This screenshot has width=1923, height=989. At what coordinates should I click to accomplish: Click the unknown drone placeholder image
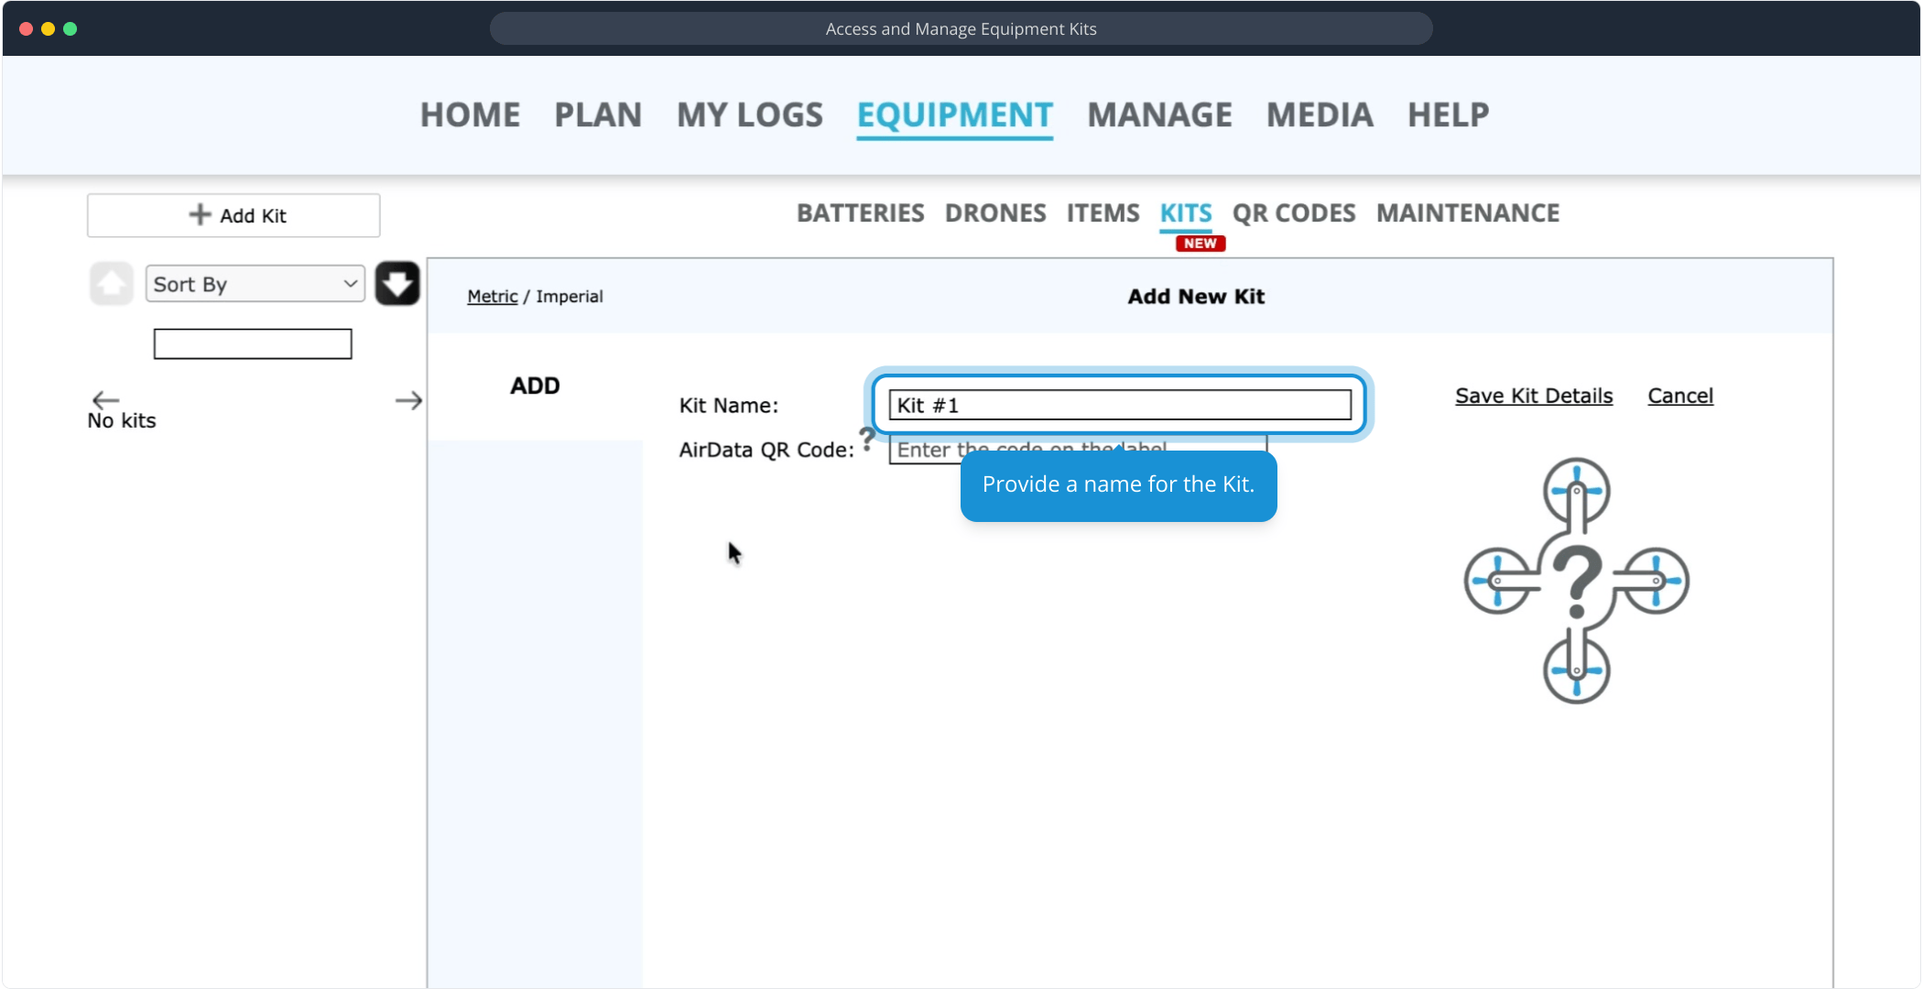click(1576, 581)
